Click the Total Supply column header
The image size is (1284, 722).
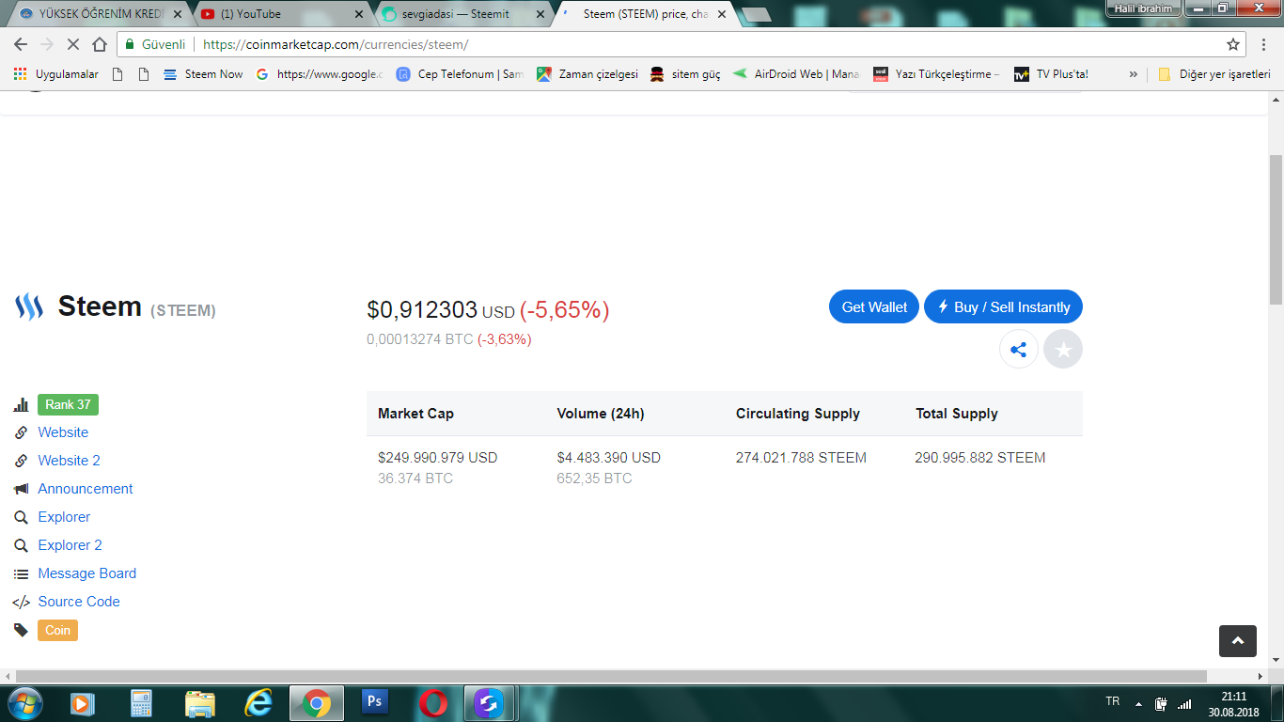click(x=957, y=414)
